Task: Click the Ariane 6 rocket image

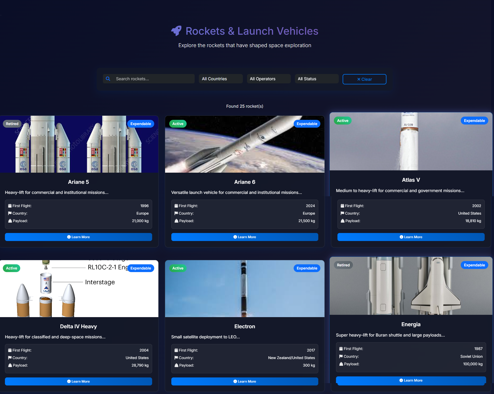Action: [245, 144]
